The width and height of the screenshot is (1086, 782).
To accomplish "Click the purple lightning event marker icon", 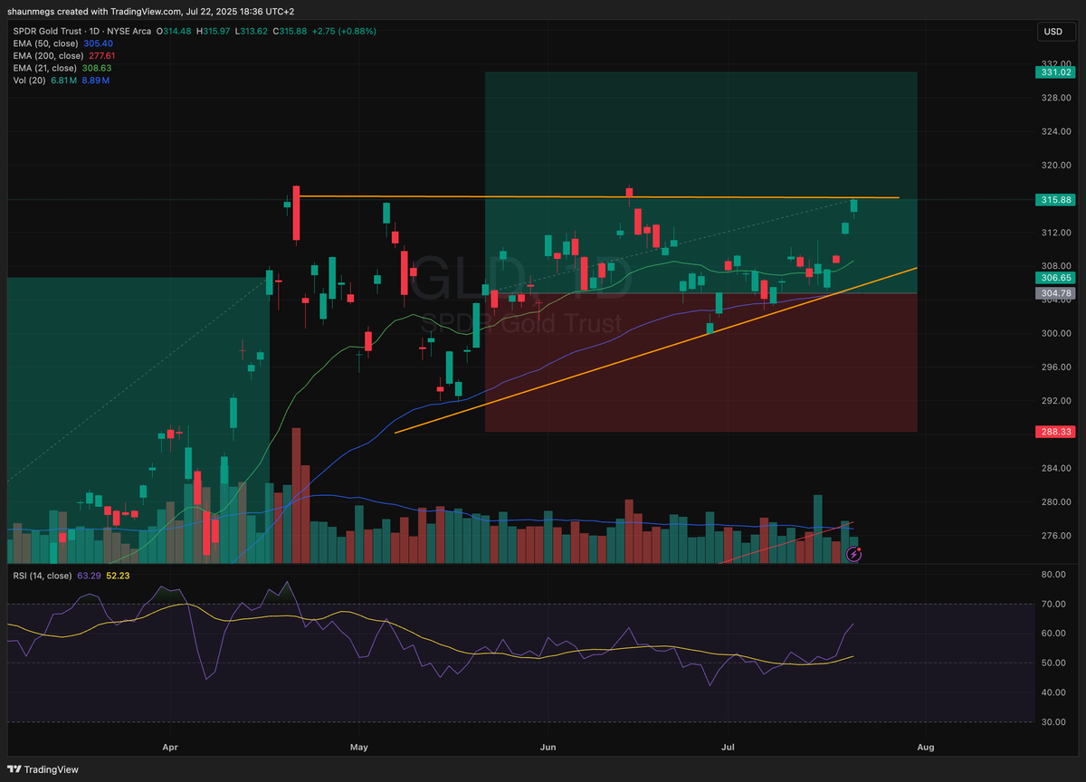I will tap(853, 553).
